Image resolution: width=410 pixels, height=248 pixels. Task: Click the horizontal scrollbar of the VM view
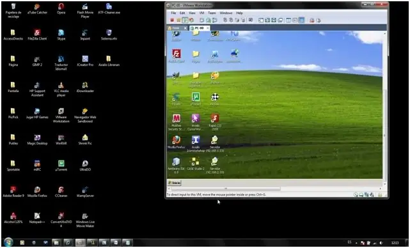click(x=225, y=189)
